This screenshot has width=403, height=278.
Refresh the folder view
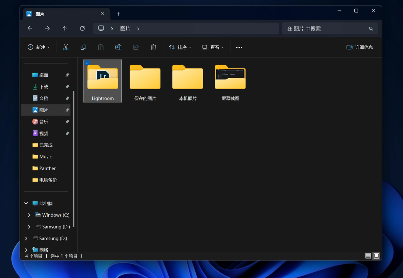pos(82,28)
